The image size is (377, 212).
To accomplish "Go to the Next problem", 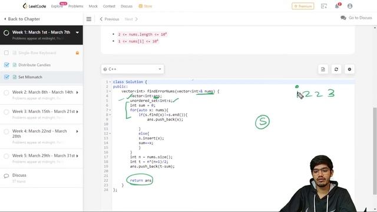I will pos(131,19).
